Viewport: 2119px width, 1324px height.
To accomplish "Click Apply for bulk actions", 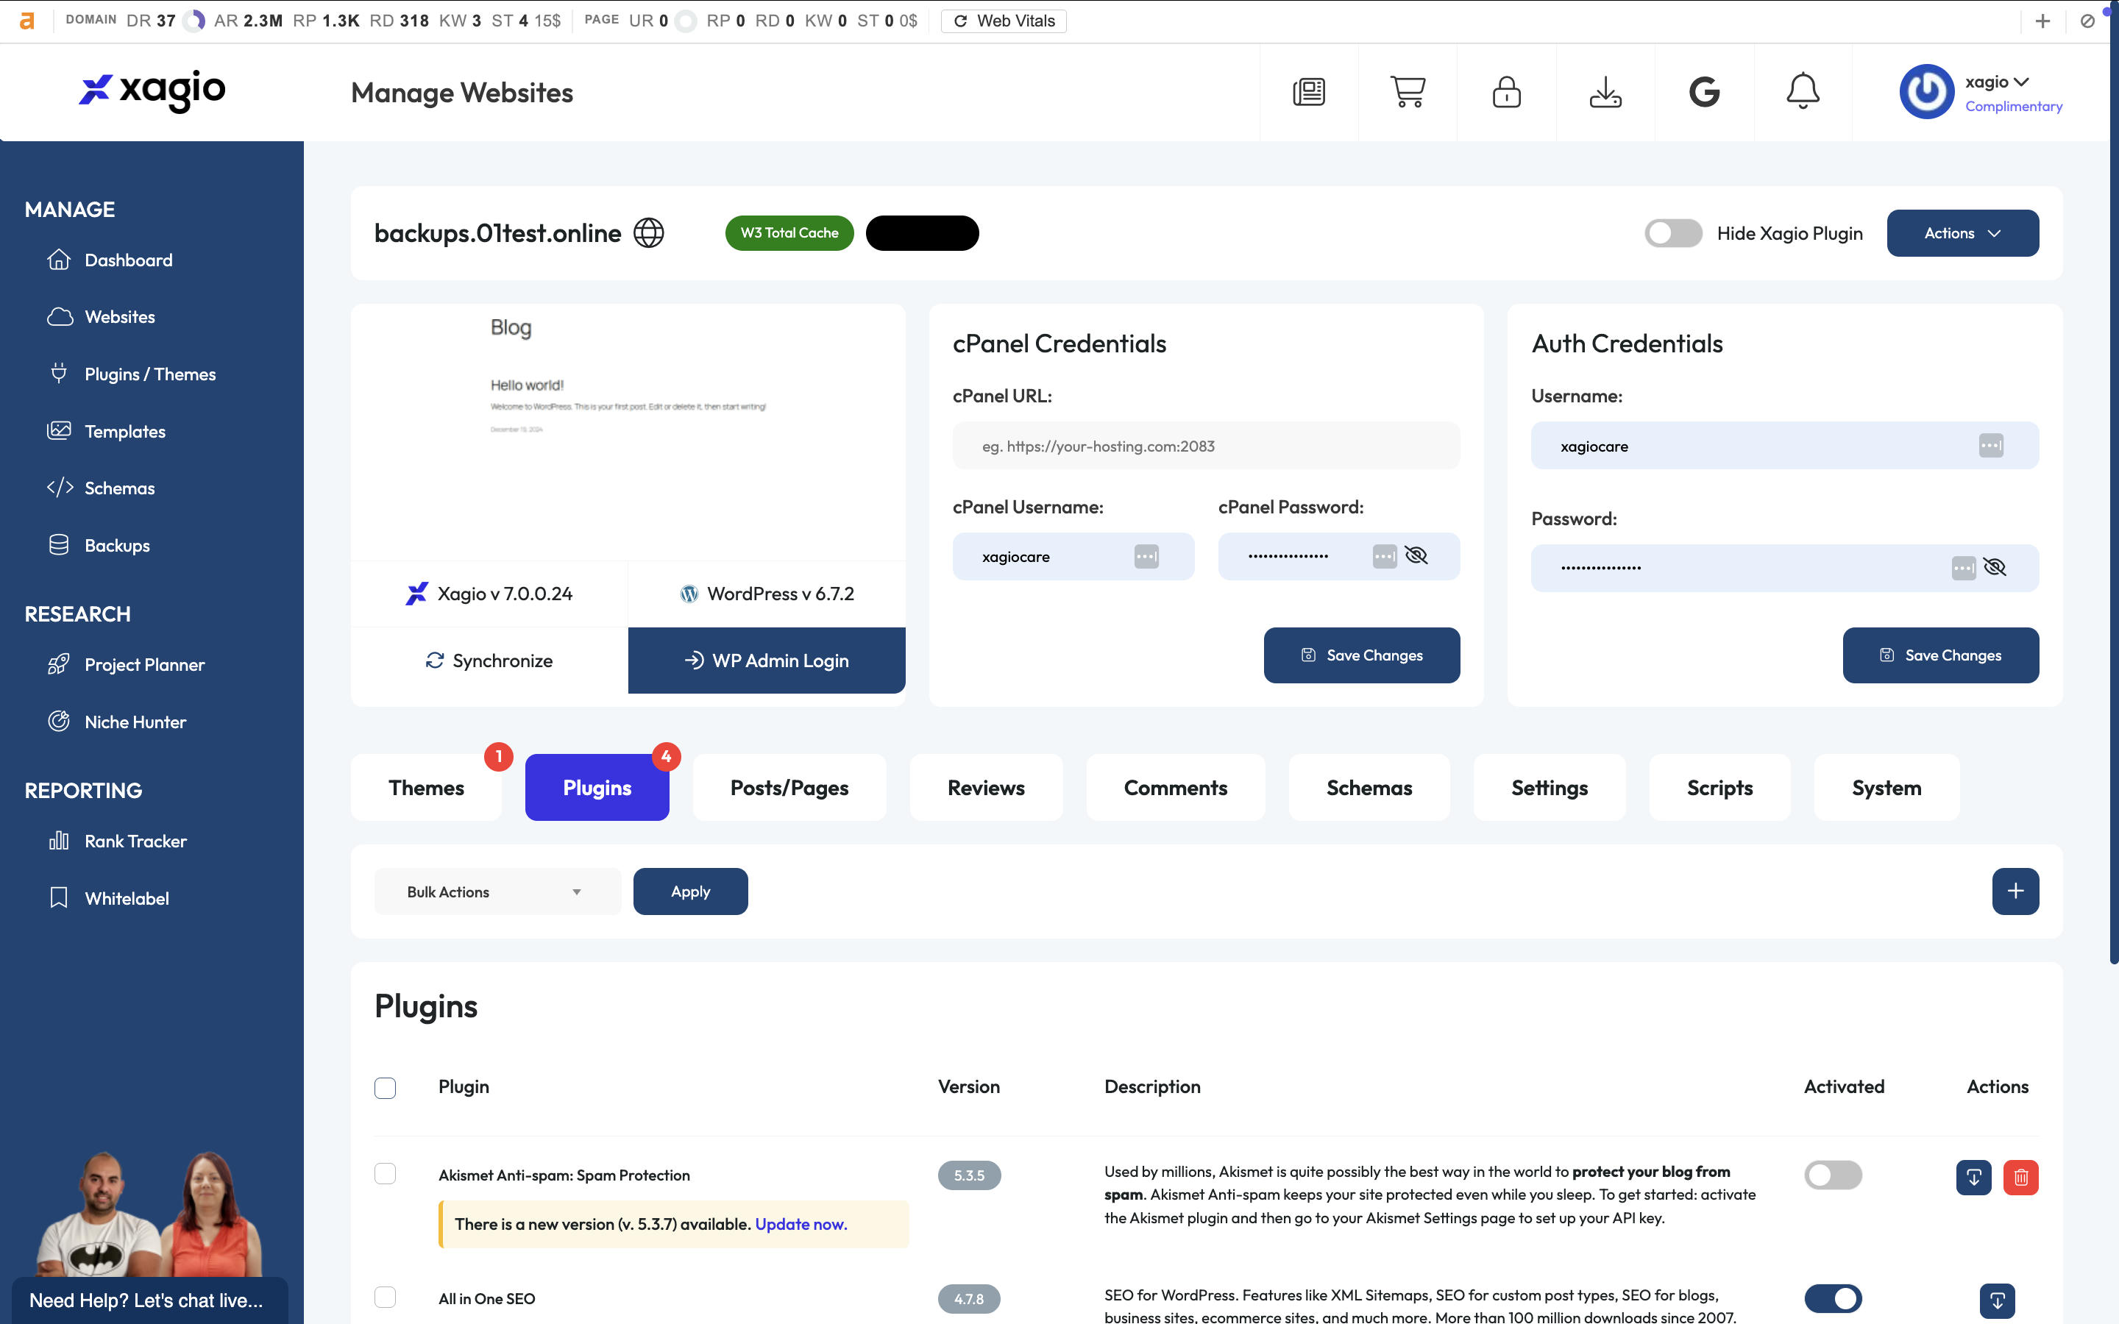I will [x=690, y=891].
